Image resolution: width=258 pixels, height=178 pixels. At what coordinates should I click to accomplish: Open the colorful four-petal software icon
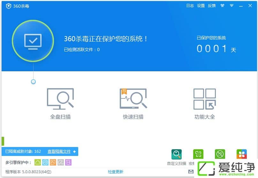pyautogui.click(x=241, y=154)
